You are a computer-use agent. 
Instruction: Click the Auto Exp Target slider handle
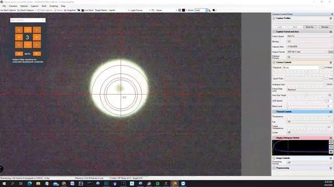(x=306, y=95)
